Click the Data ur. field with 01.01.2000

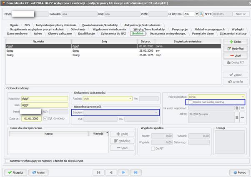tap(31, 119)
